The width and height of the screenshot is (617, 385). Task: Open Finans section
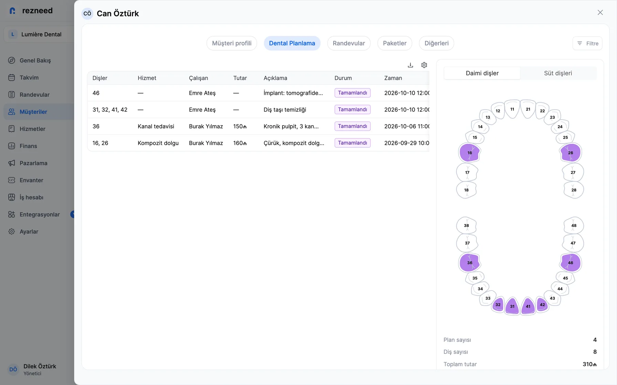28,146
